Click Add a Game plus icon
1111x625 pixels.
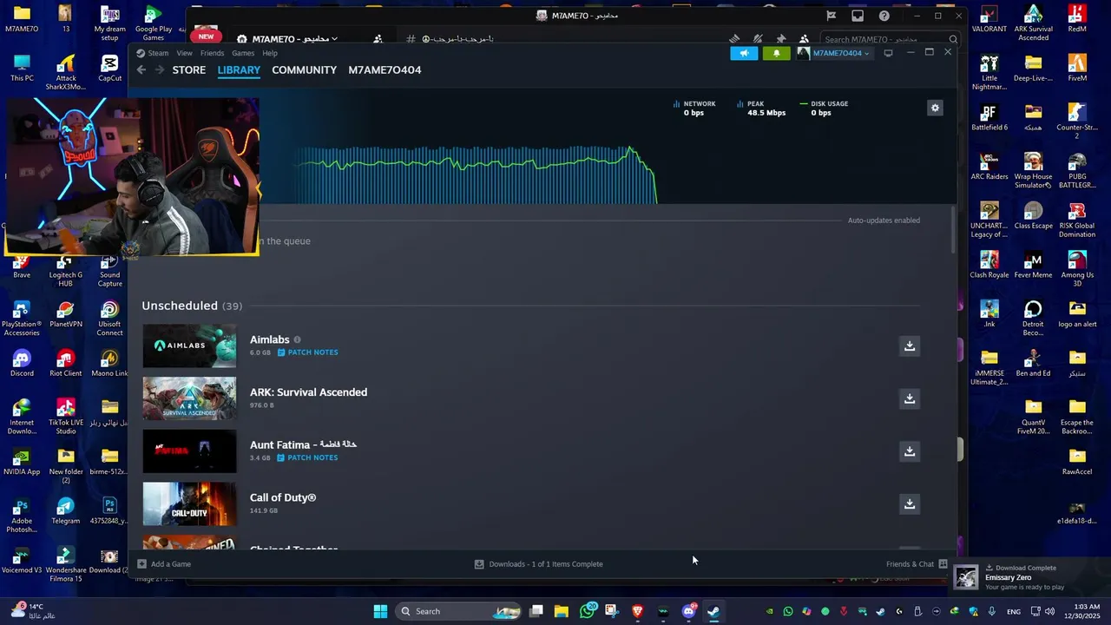(141, 564)
